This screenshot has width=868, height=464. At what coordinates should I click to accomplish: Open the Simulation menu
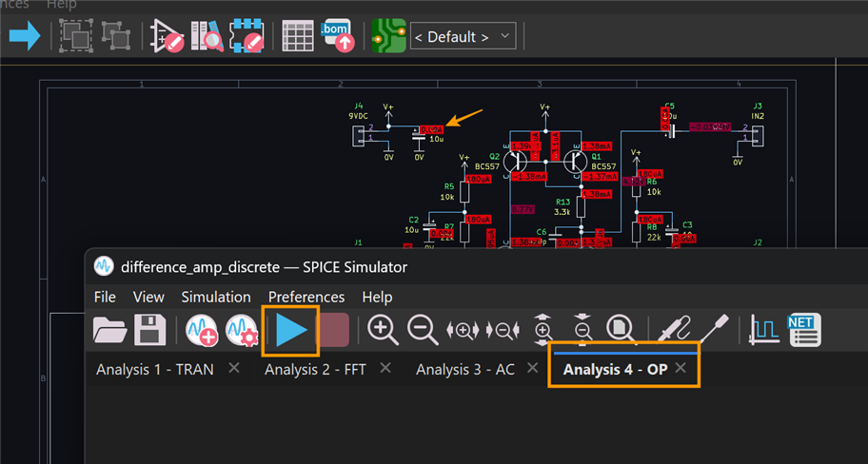tap(216, 297)
